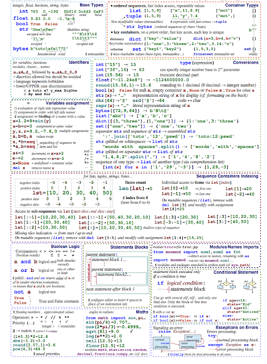Select the a=b=c=0 example
This screenshot has width=267, height=364.
click(23, 126)
